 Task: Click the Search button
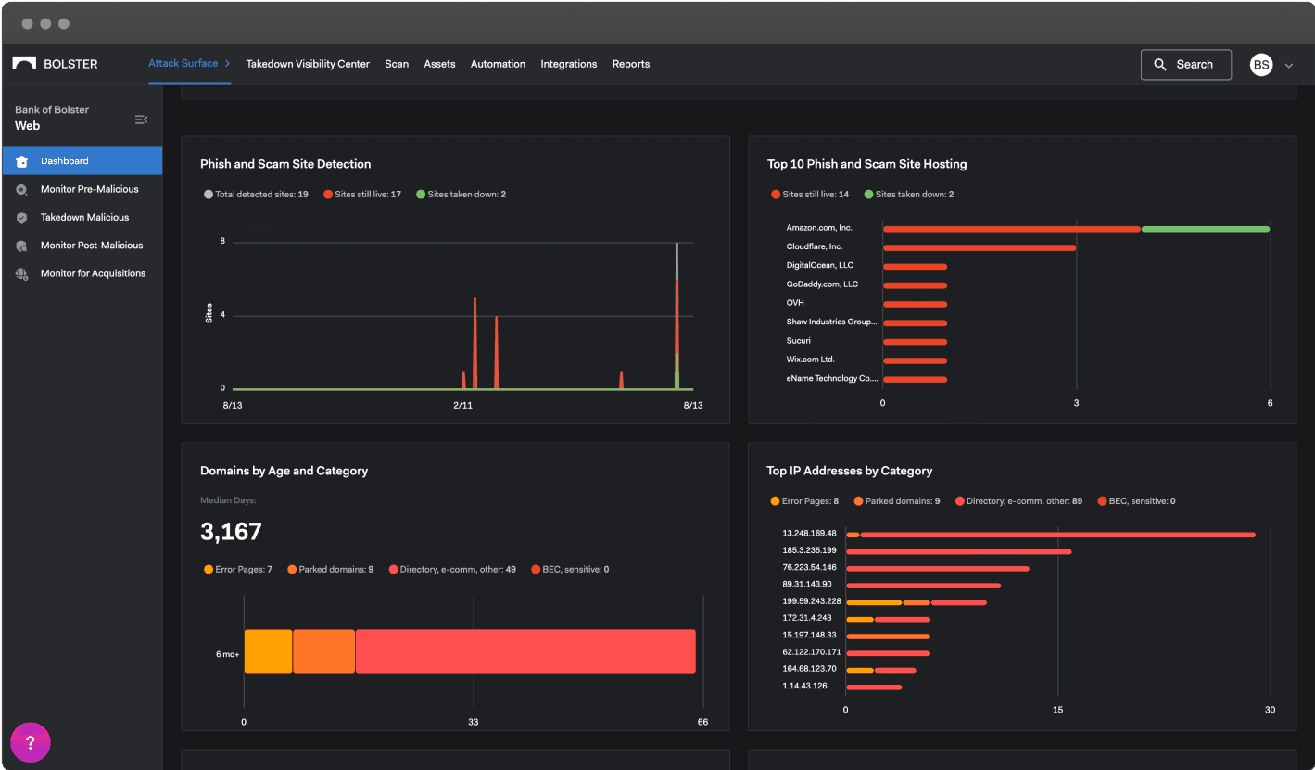coord(1186,65)
